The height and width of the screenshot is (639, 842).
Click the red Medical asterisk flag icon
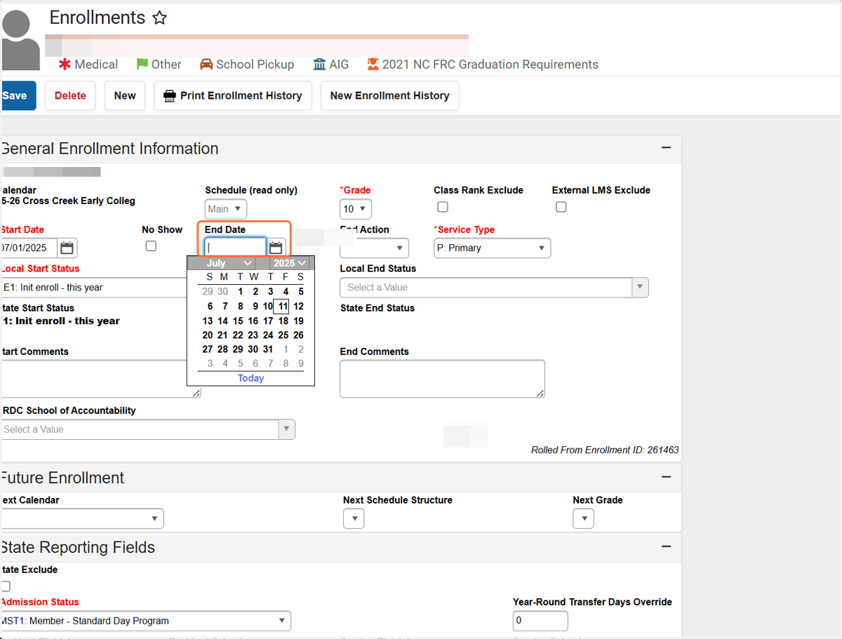[x=65, y=65]
